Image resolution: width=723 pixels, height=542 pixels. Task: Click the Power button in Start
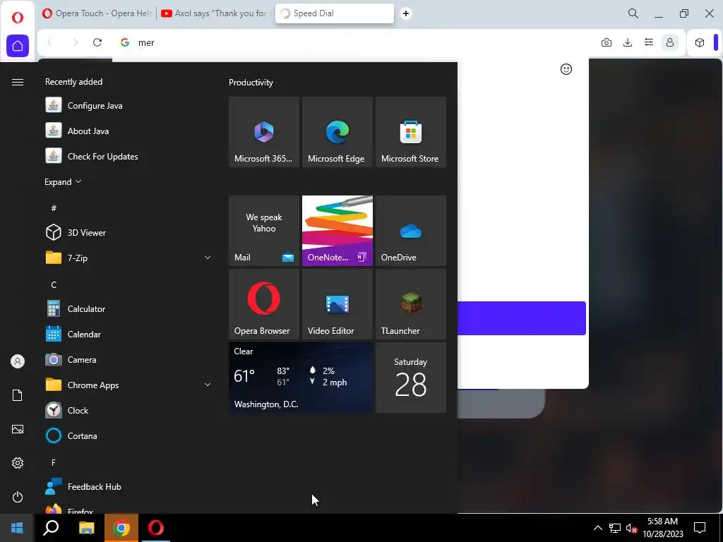[18, 497]
